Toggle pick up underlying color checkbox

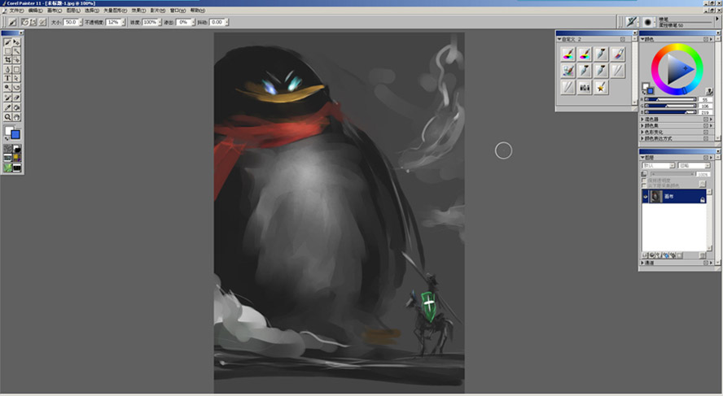tap(644, 185)
